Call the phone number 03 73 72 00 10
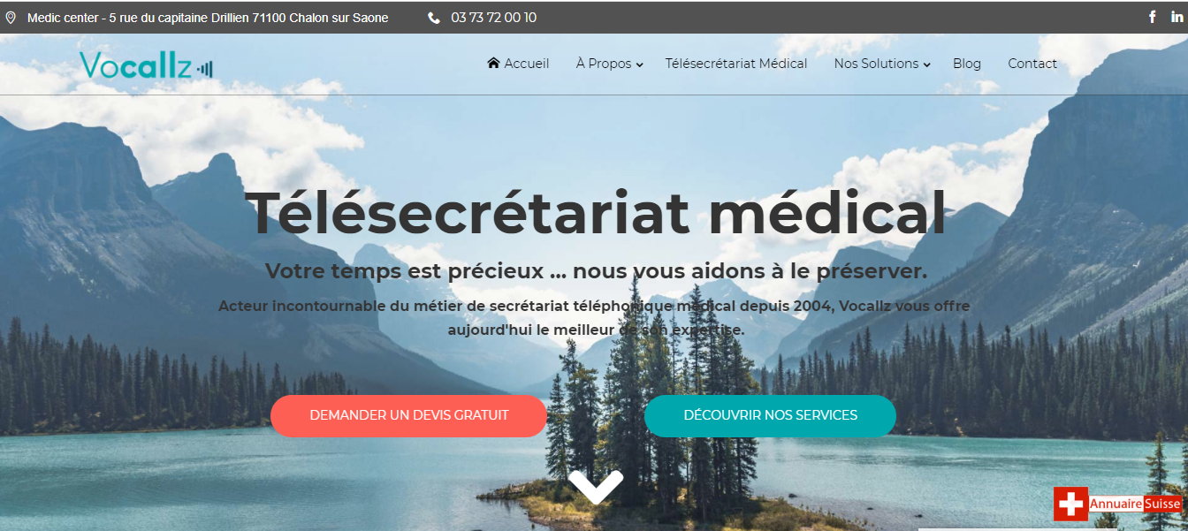This screenshot has width=1188, height=531. pos(493,18)
